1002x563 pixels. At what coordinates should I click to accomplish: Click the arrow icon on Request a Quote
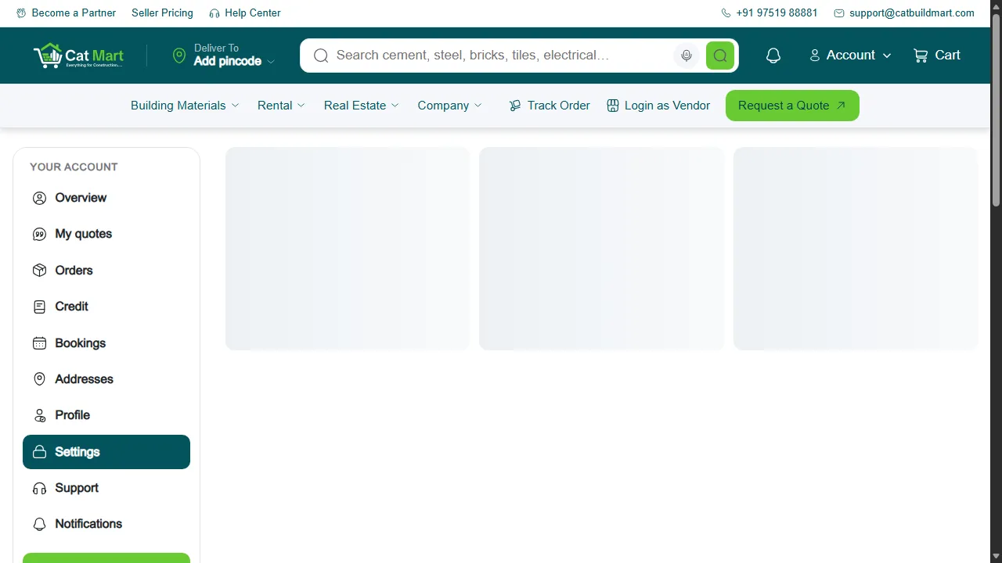[x=841, y=106]
